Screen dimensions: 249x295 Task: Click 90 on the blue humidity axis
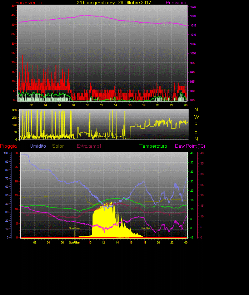tap(7, 162)
